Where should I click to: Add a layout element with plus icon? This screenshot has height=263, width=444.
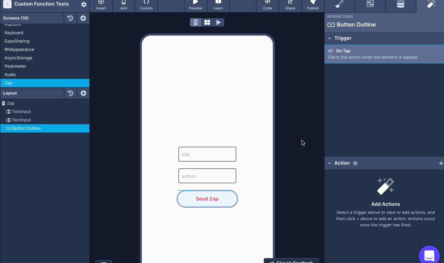tap(83, 93)
